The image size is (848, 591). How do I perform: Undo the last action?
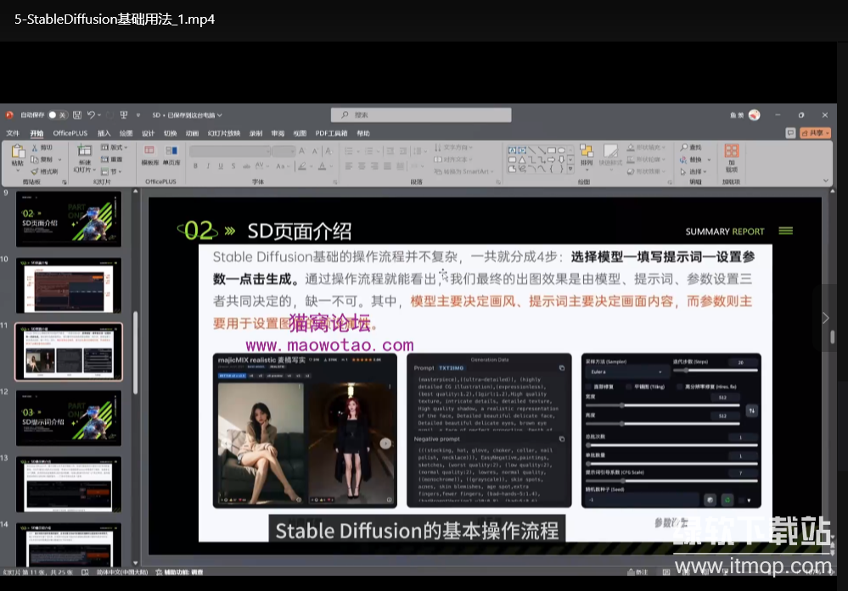92,115
